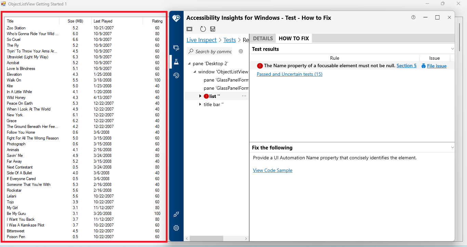Open Passed and Uncertain tests (15)
The width and height of the screenshot is (467, 247).
[290, 74]
